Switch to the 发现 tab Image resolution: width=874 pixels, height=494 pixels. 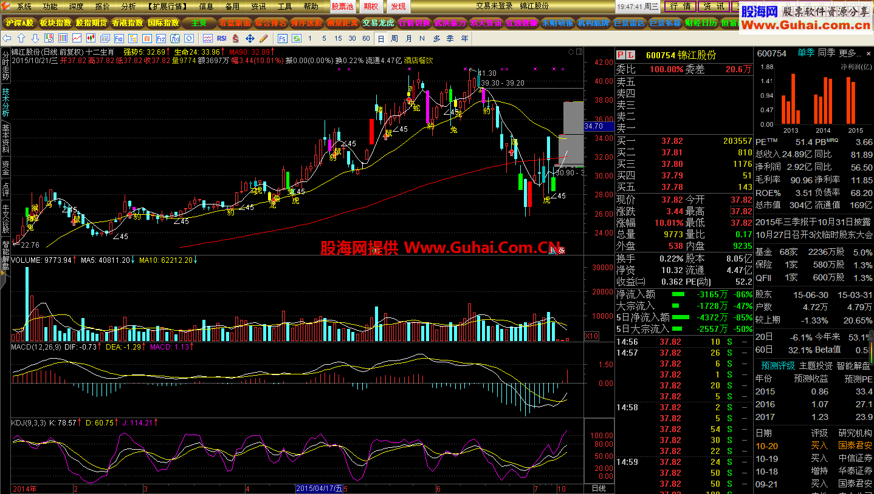(x=398, y=6)
